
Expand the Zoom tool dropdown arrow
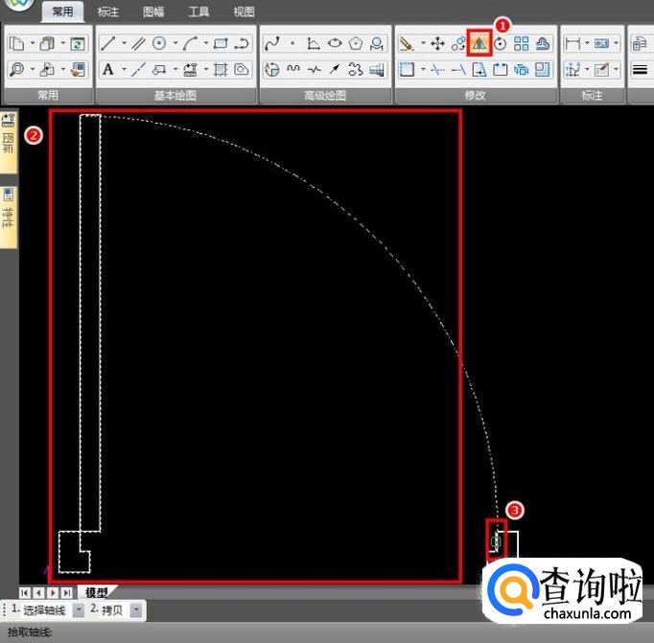point(33,69)
